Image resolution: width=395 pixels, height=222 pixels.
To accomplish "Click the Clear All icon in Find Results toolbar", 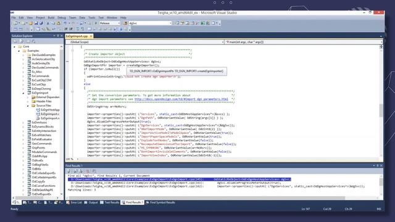I will point(88,171).
